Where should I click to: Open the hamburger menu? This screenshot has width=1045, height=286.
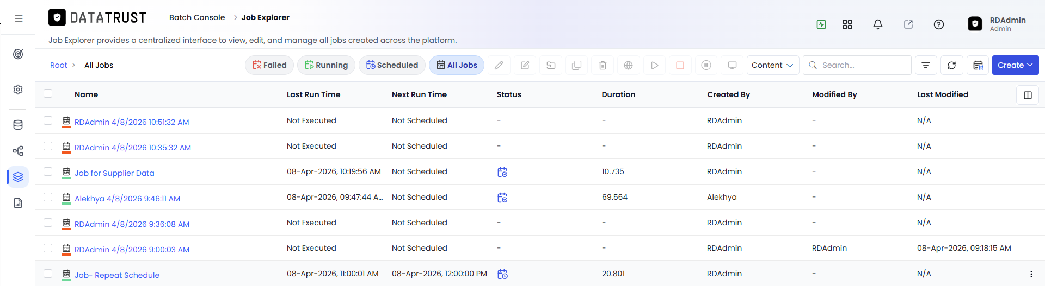tap(19, 18)
